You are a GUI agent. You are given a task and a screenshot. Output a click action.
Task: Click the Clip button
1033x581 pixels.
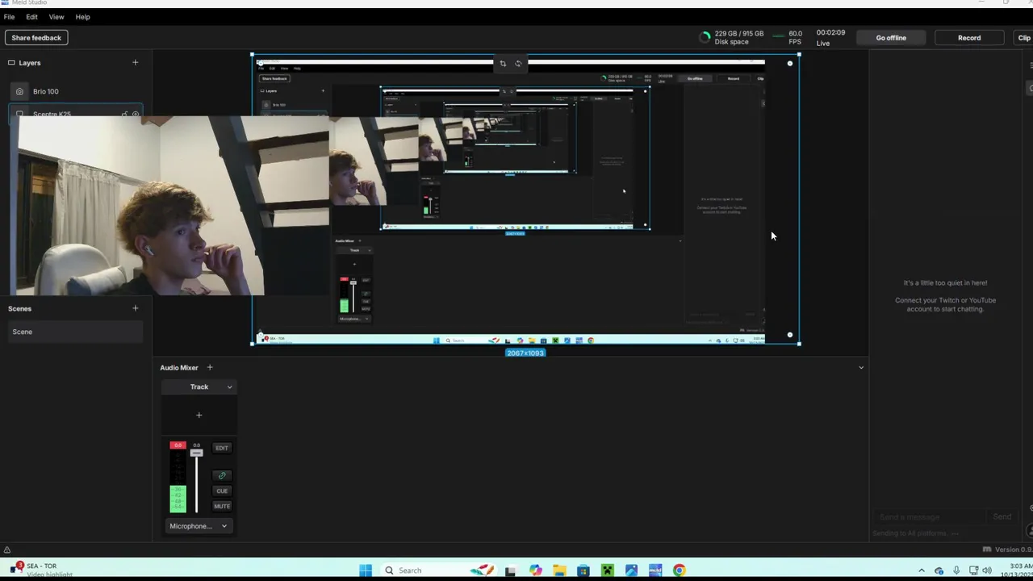coord(1023,38)
